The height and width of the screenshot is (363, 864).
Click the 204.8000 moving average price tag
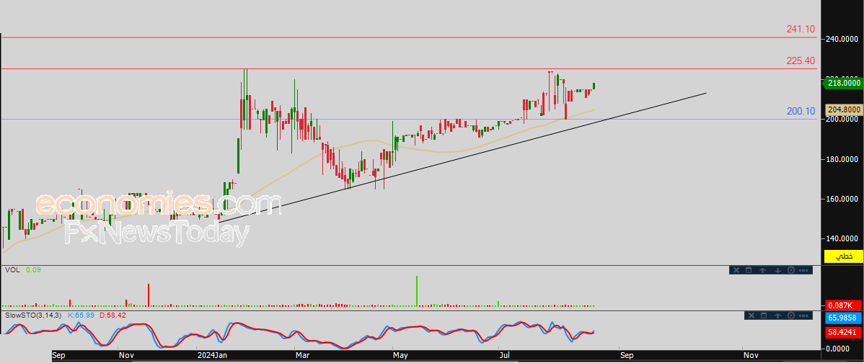click(844, 109)
